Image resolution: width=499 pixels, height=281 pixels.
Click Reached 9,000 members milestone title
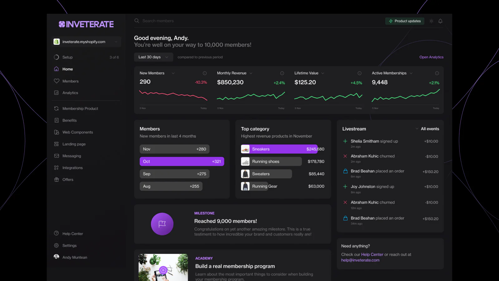tap(225, 221)
